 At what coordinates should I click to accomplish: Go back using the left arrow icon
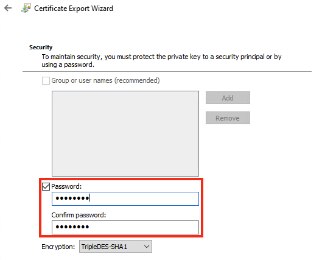click(x=8, y=8)
